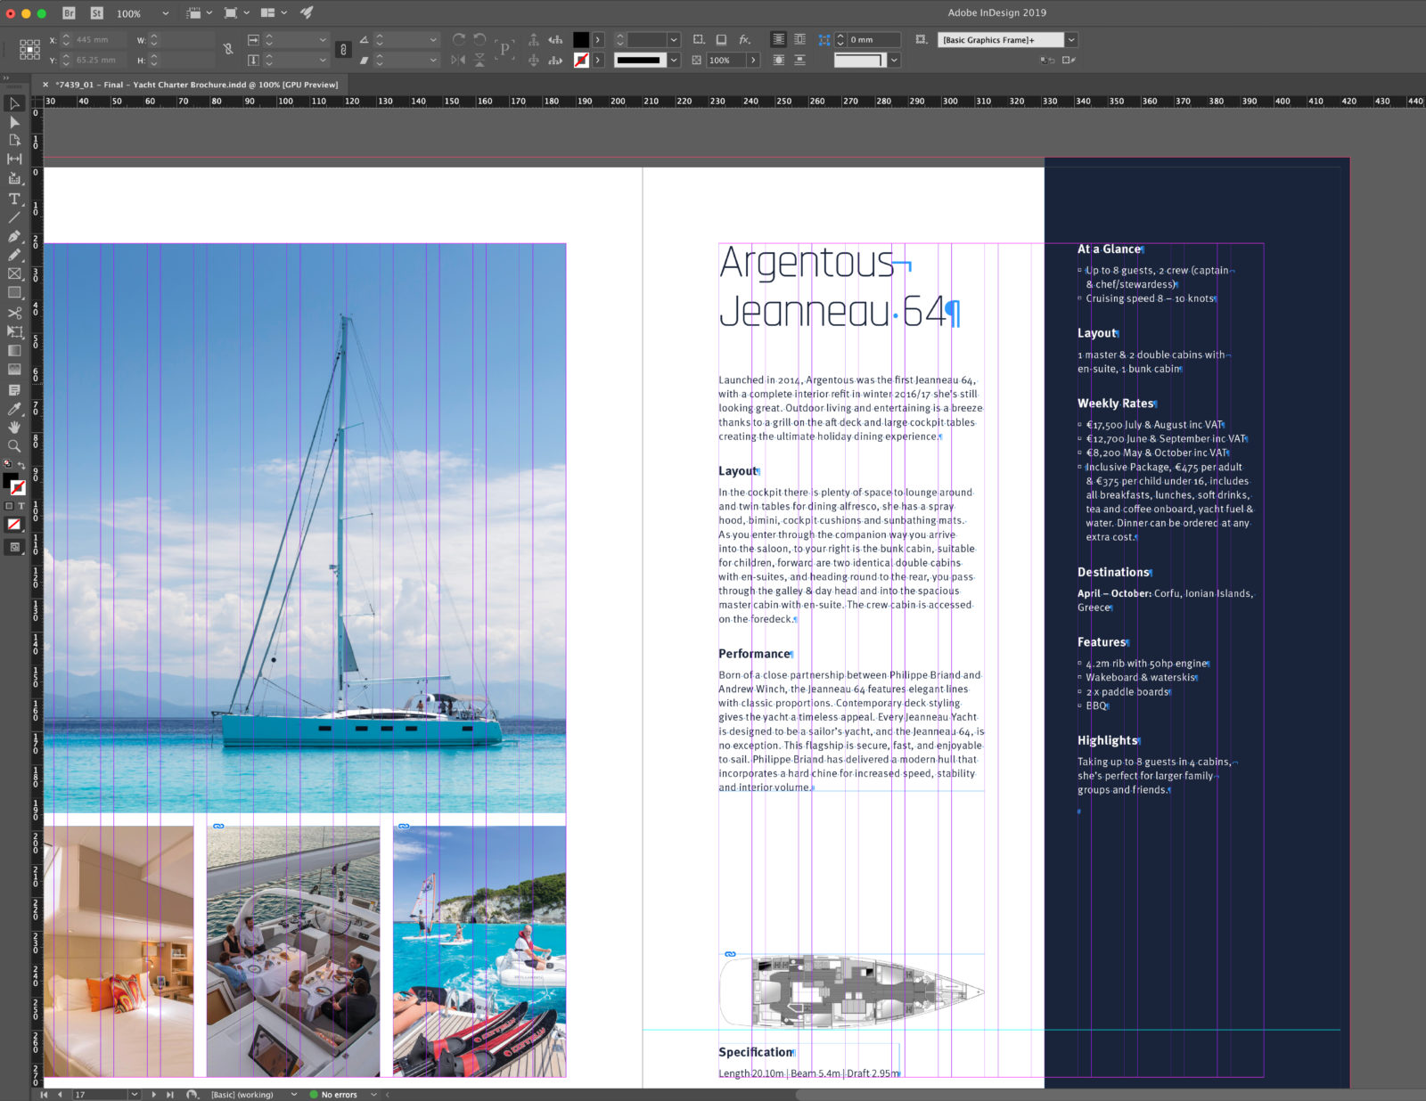
Task: Toggle drop shadow on object
Action: click(x=722, y=39)
